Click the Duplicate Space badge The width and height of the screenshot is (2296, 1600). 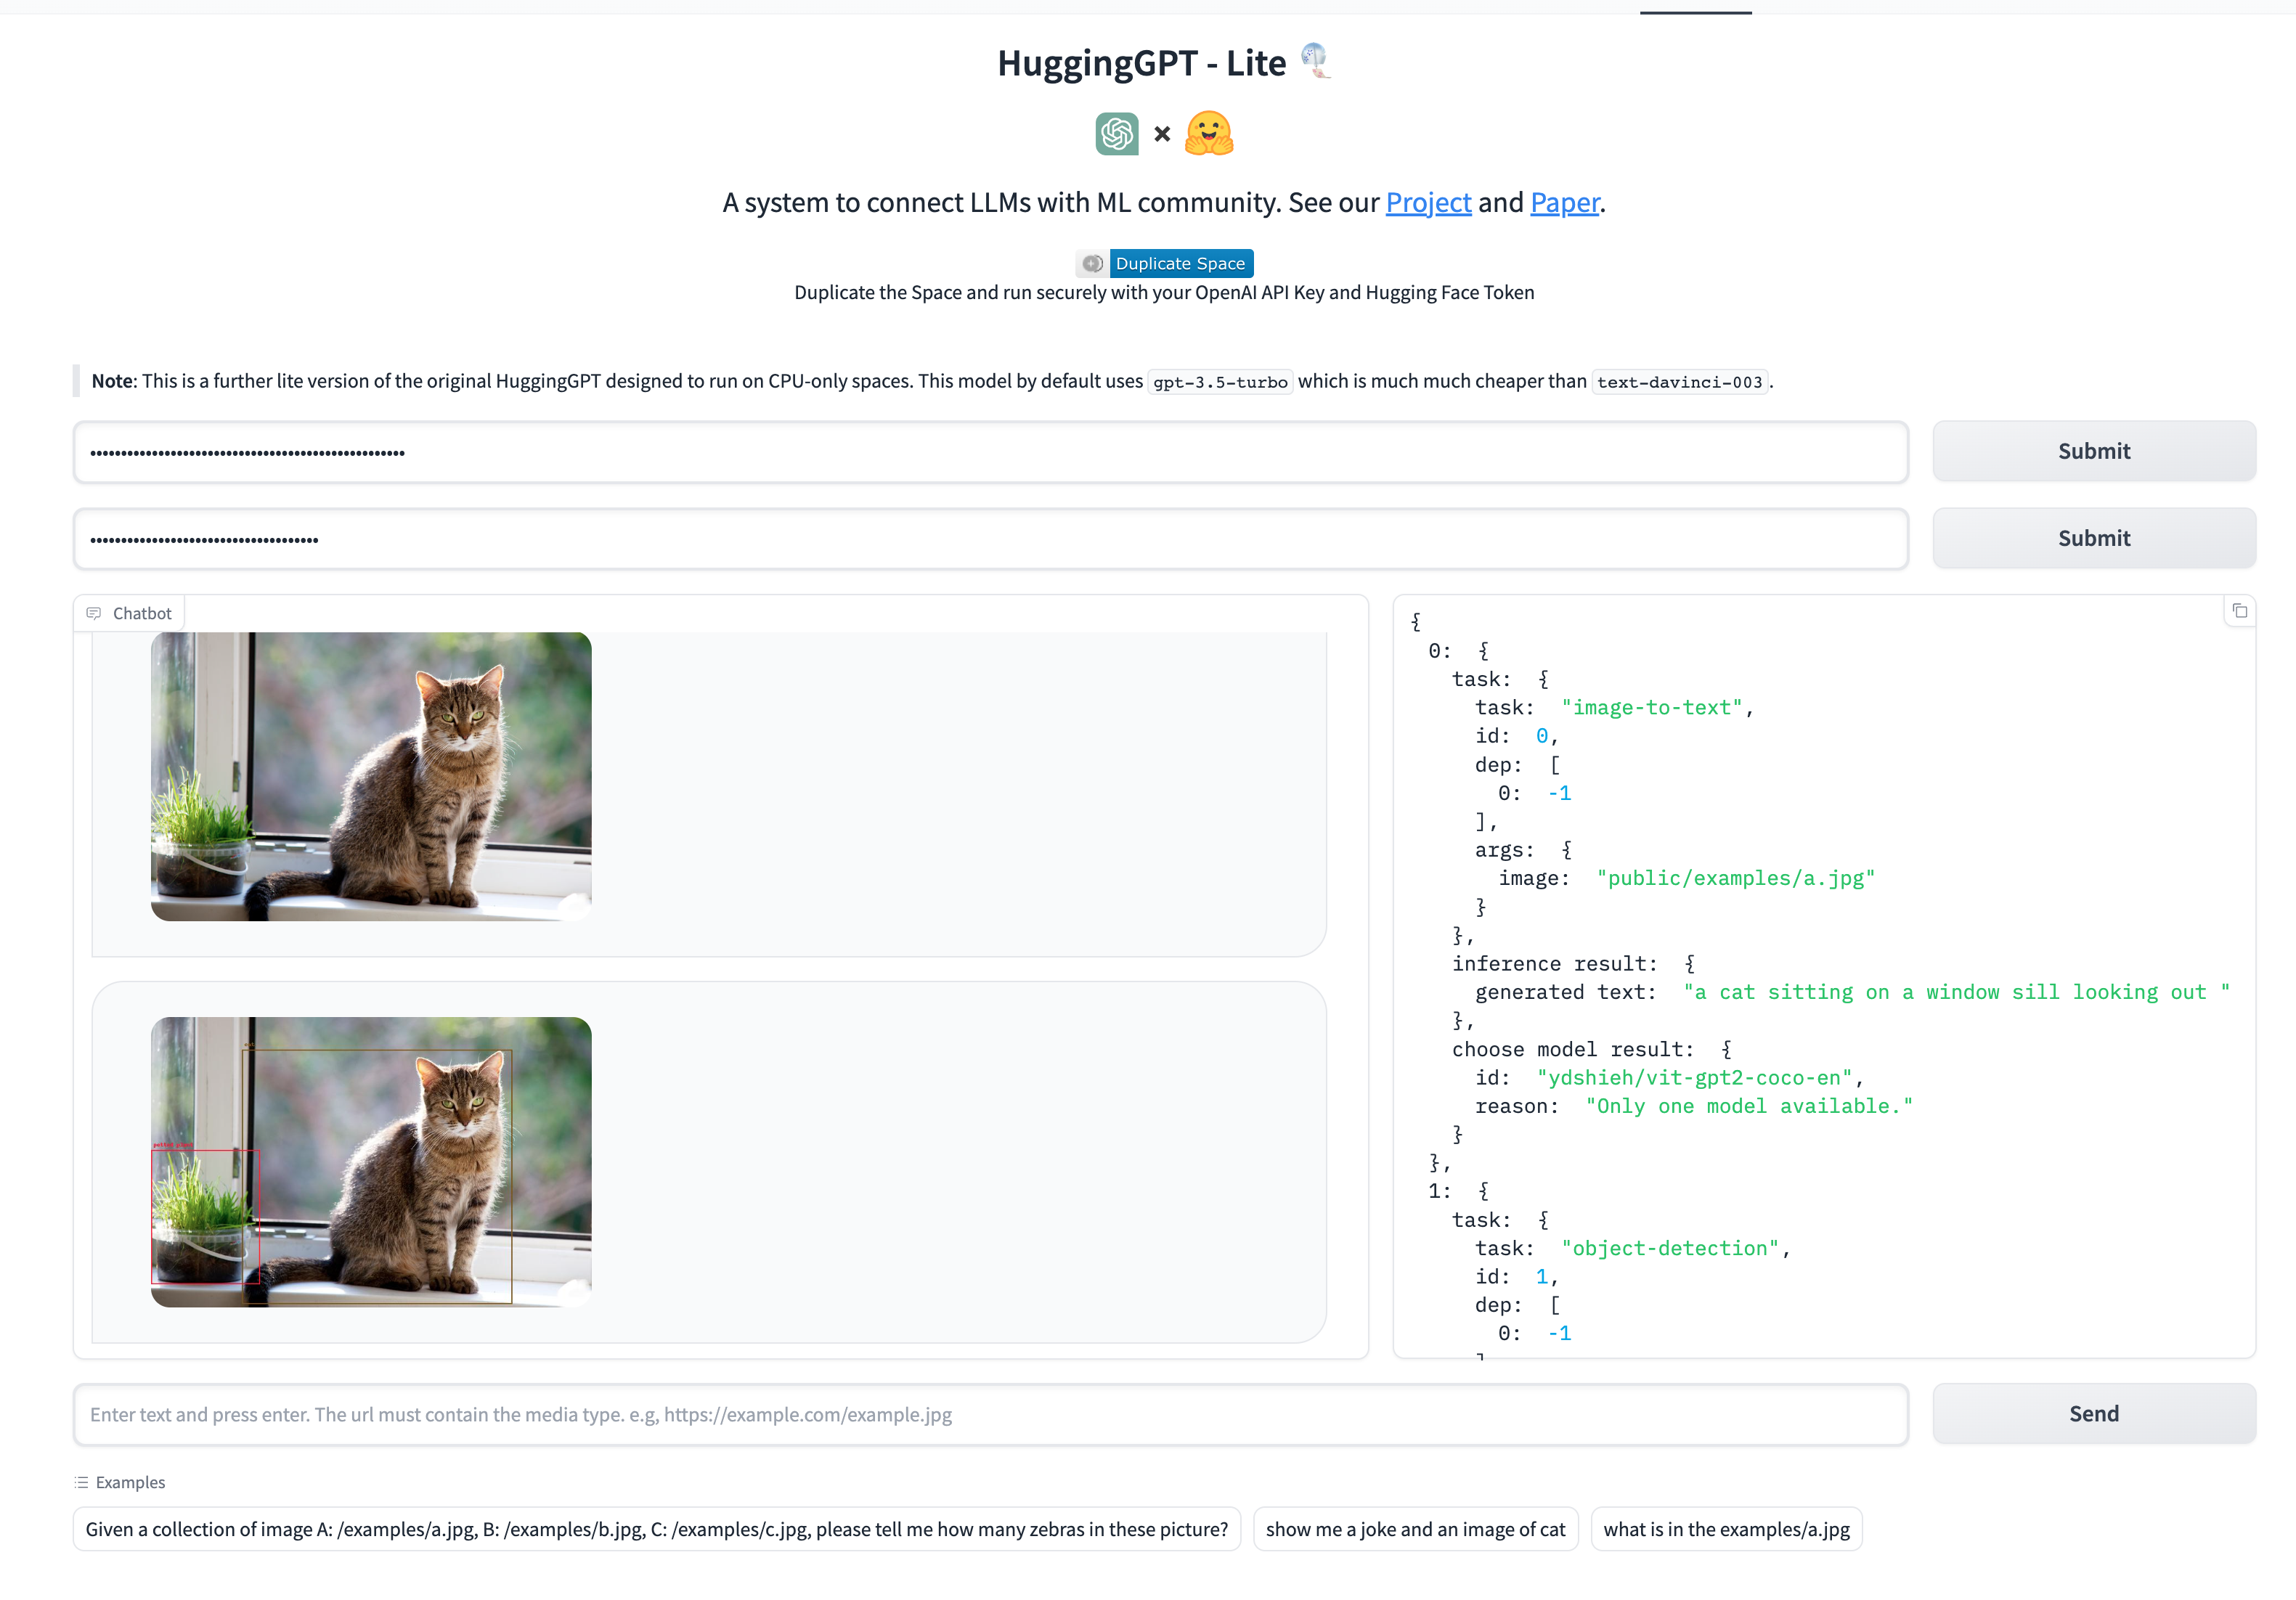[1164, 263]
